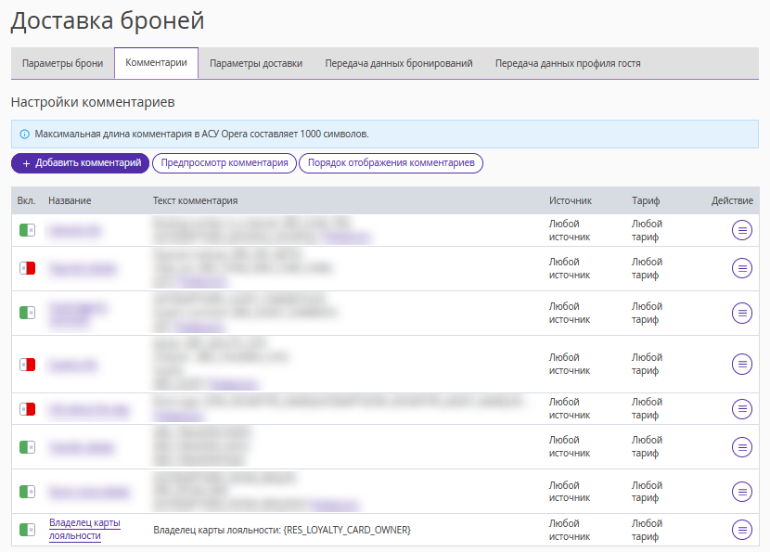Click the Тариф column header

coord(646,201)
